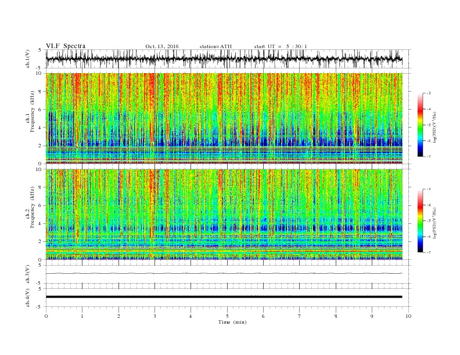460x355 pixels.
Task: Click the "-5" tick on the lower colorbar
Action: pos(428,221)
